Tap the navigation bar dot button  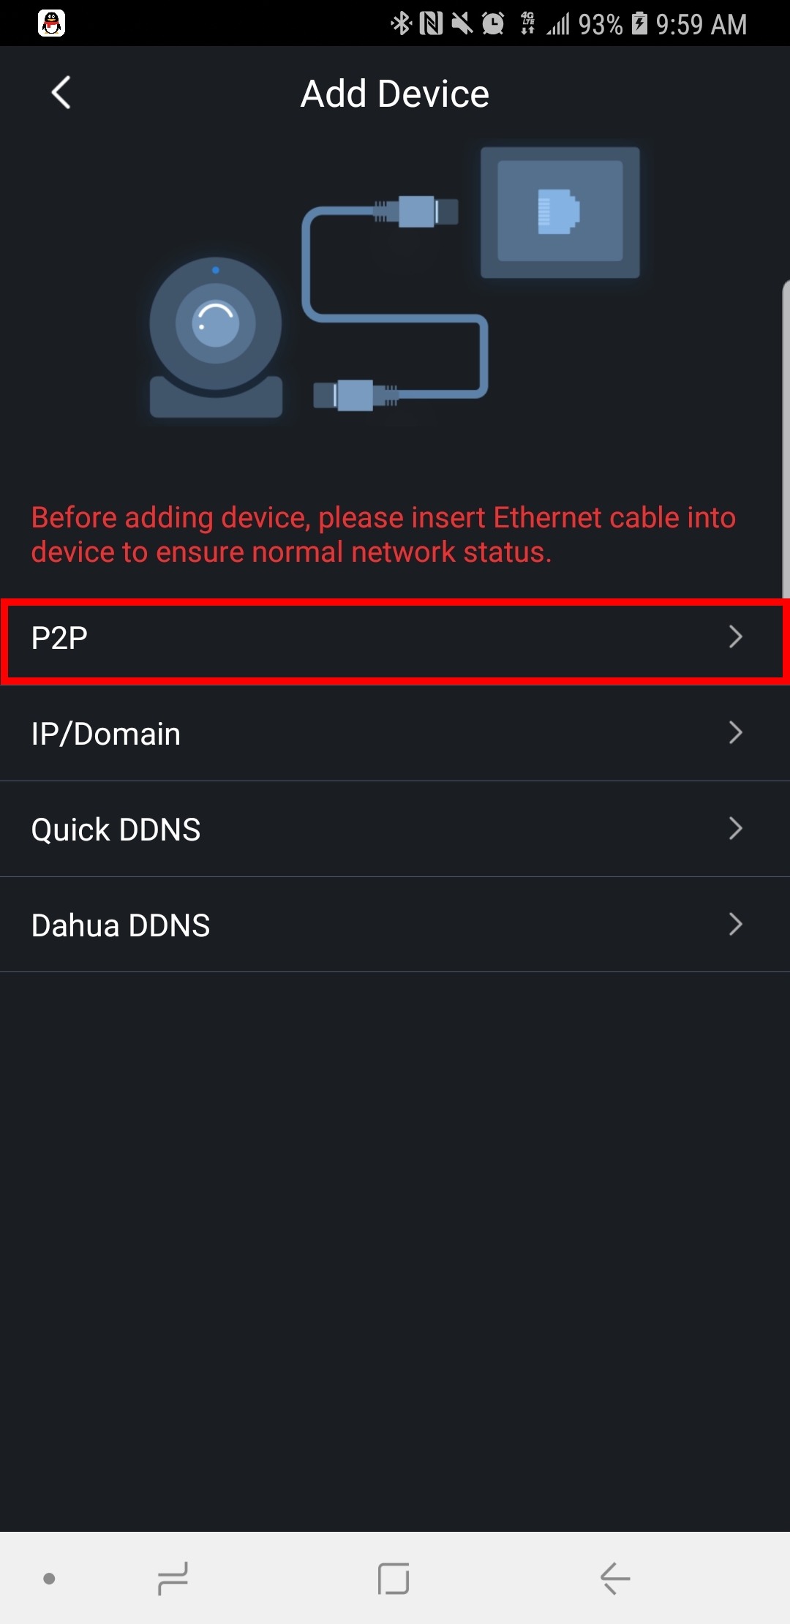(49, 1578)
